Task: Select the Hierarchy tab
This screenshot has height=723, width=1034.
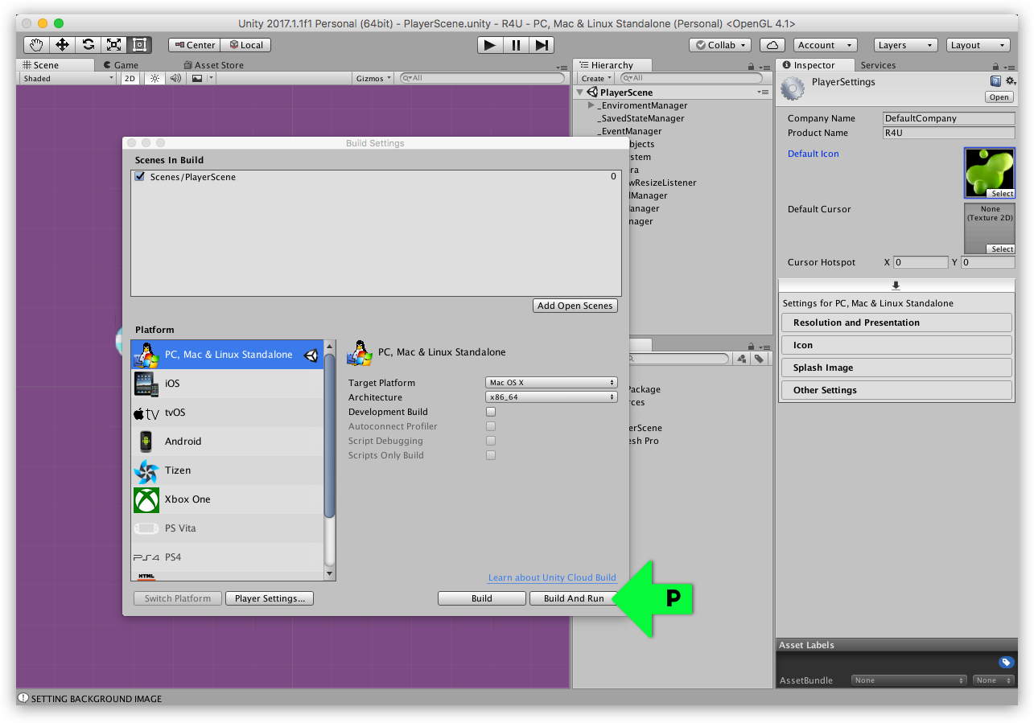Action: [611, 65]
